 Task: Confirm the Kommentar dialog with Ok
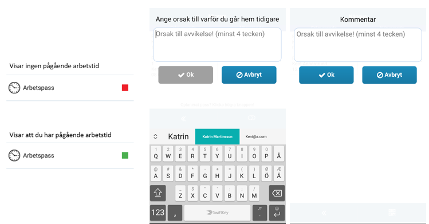pos(326,75)
